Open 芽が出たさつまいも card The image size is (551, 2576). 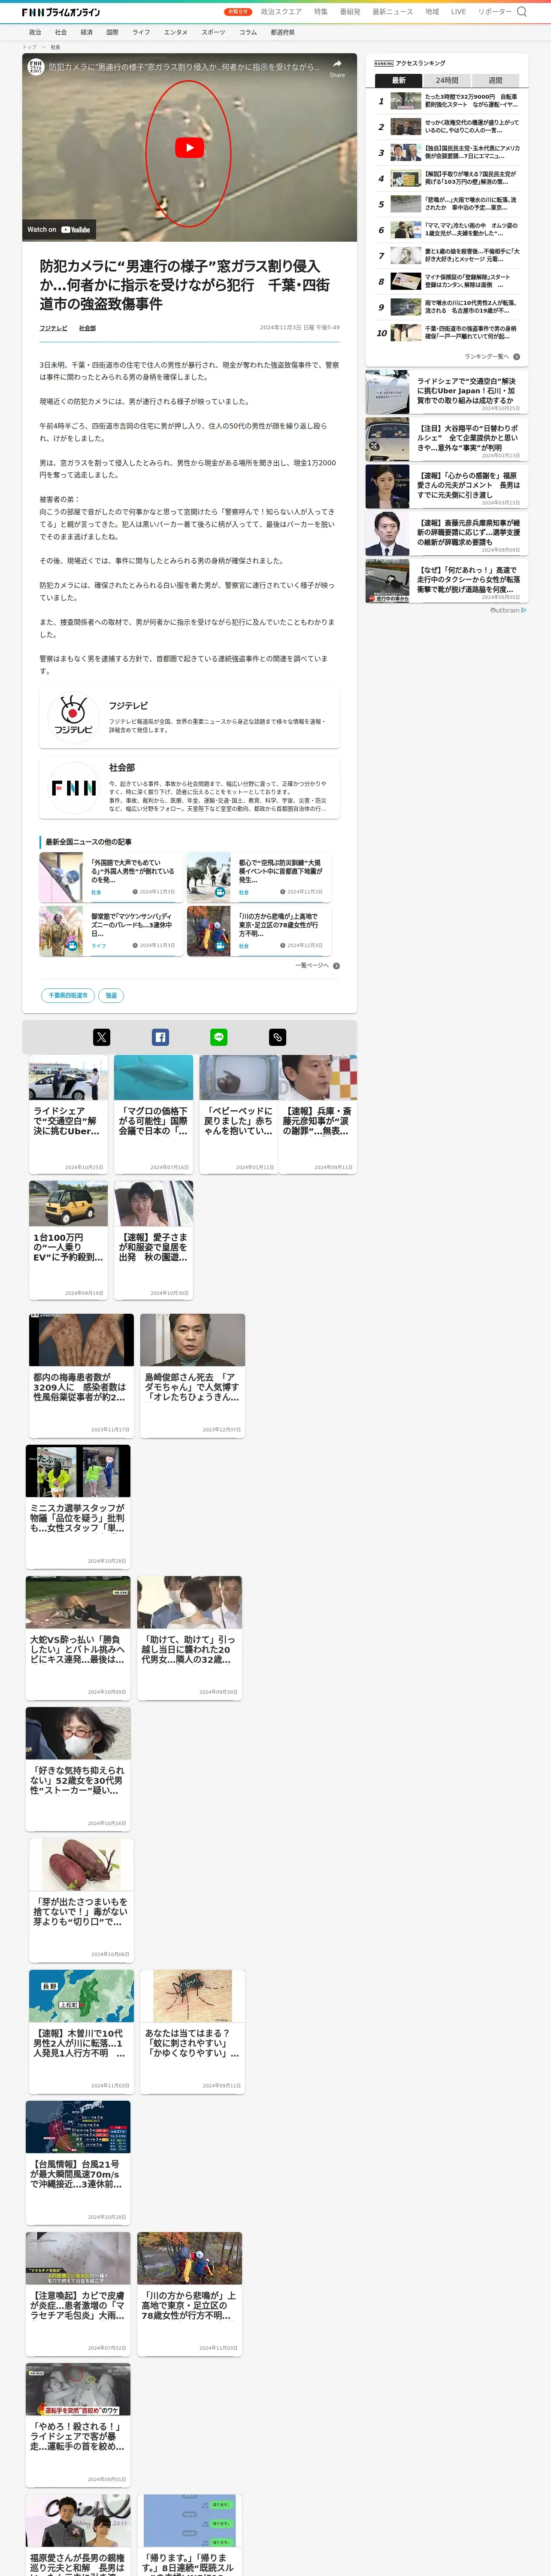click(x=81, y=1900)
